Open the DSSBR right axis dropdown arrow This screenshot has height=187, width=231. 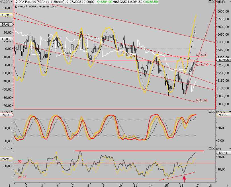point(230,112)
